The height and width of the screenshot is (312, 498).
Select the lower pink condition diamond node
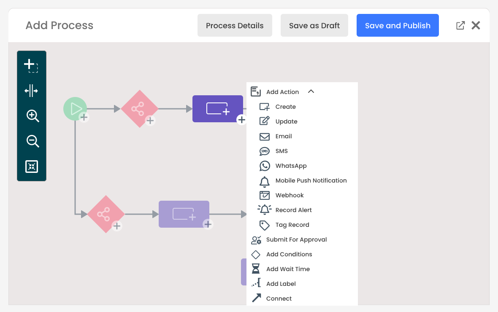(106, 214)
